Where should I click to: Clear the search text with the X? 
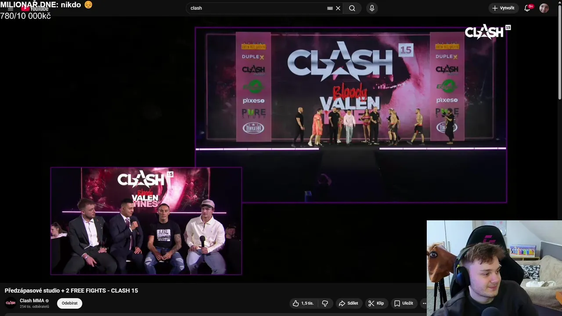(x=338, y=8)
